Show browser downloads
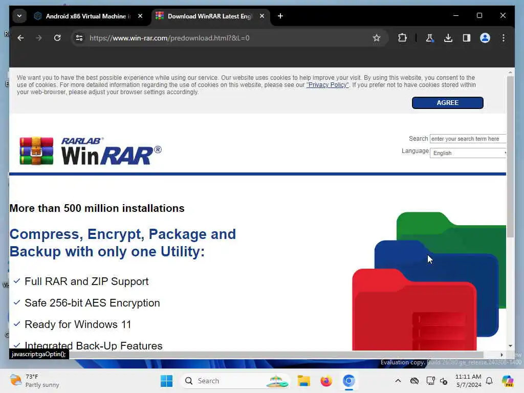524x393 pixels. click(448, 38)
